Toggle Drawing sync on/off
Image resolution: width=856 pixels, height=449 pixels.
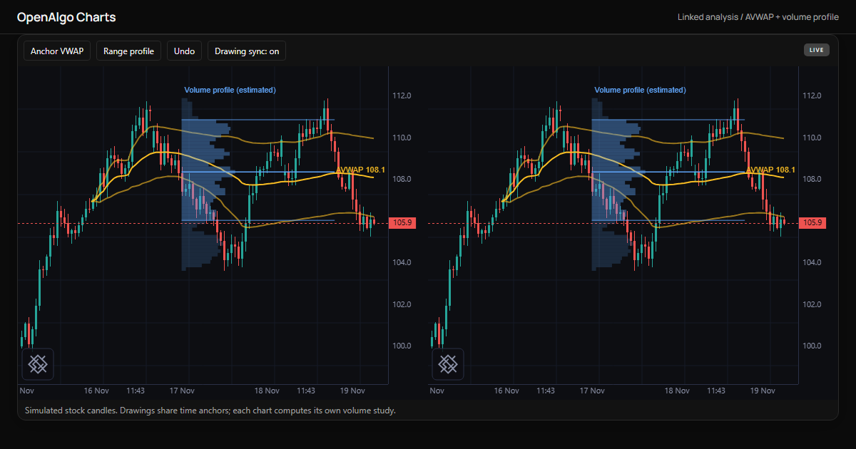pos(247,51)
